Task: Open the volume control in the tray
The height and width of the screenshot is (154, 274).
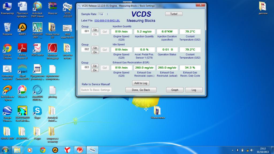Action: click(252, 150)
